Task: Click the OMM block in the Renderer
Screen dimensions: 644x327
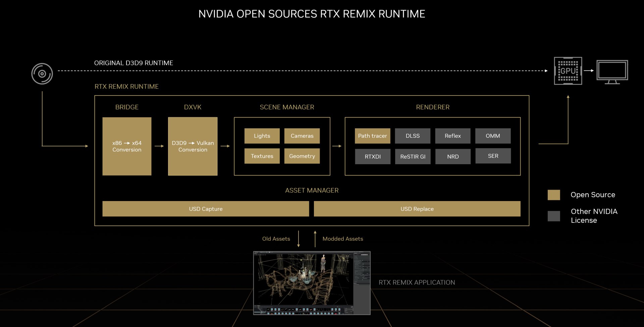Action: [x=493, y=136]
